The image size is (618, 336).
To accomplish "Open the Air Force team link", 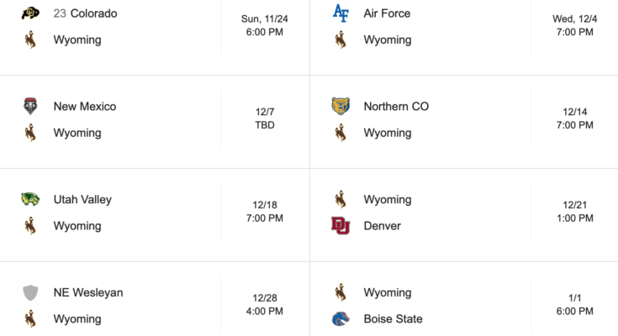I will (387, 13).
